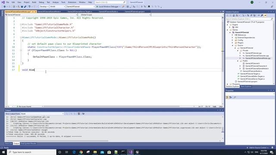The width and height of the screenshot is (276, 155).
Task: Switch to GameLiftTutorial.Build.cs tab
Action: click(x=109, y=12)
